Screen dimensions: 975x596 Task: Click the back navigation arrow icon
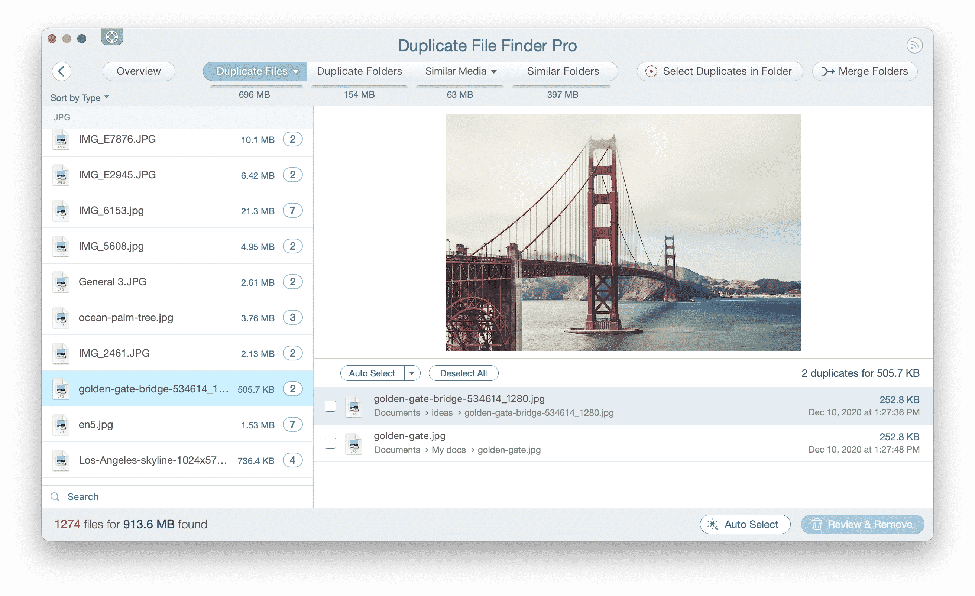click(x=61, y=70)
